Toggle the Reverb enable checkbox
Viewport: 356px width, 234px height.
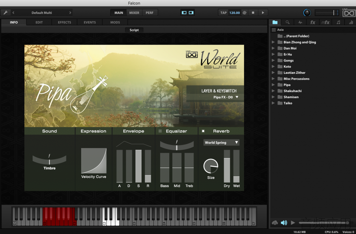pyautogui.click(x=203, y=131)
